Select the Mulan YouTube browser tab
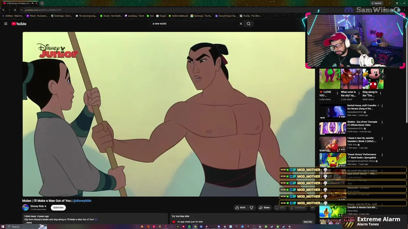 [20, 3]
